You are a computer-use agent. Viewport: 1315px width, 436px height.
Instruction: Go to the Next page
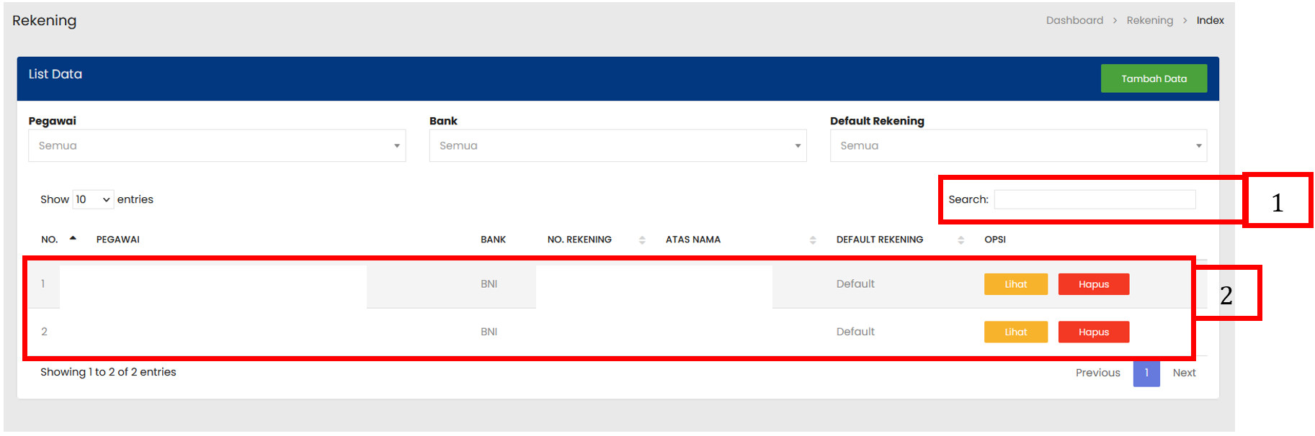tap(1183, 373)
